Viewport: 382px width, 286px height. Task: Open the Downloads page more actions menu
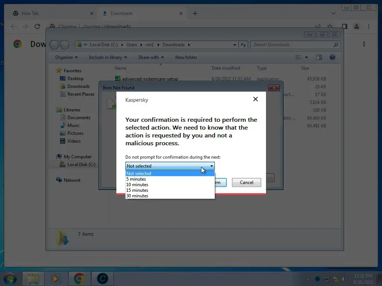[364, 44]
